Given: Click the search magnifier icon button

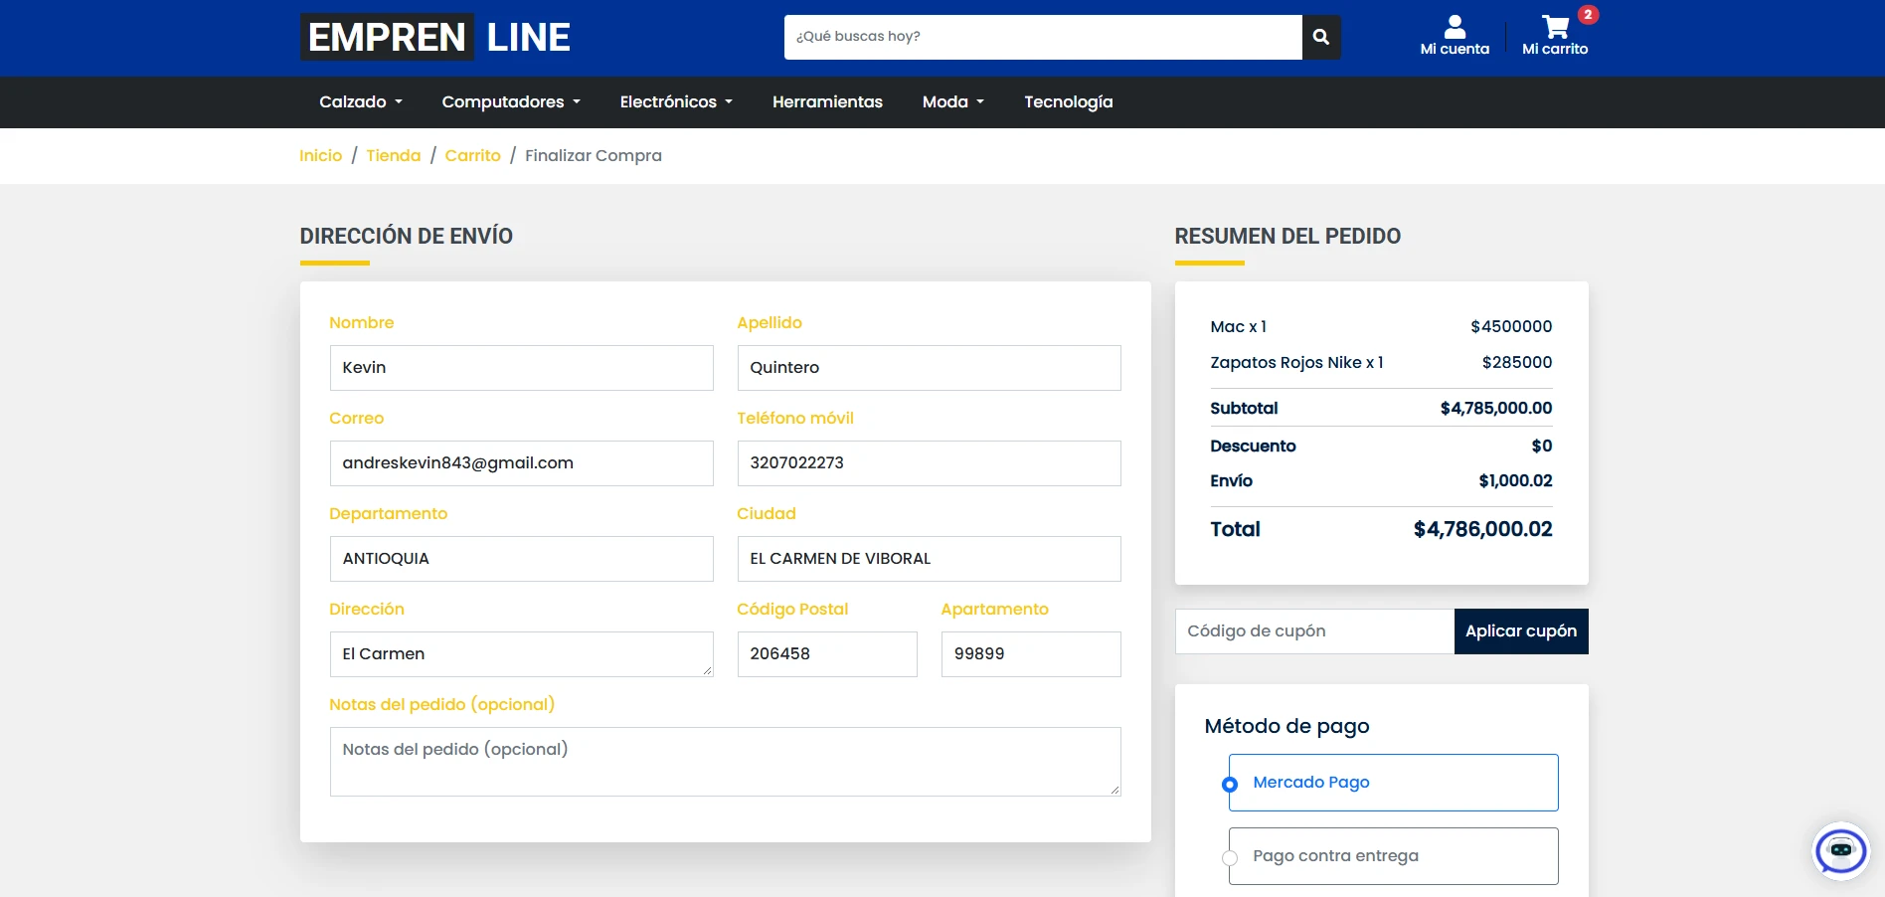Looking at the screenshot, I should (1321, 37).
